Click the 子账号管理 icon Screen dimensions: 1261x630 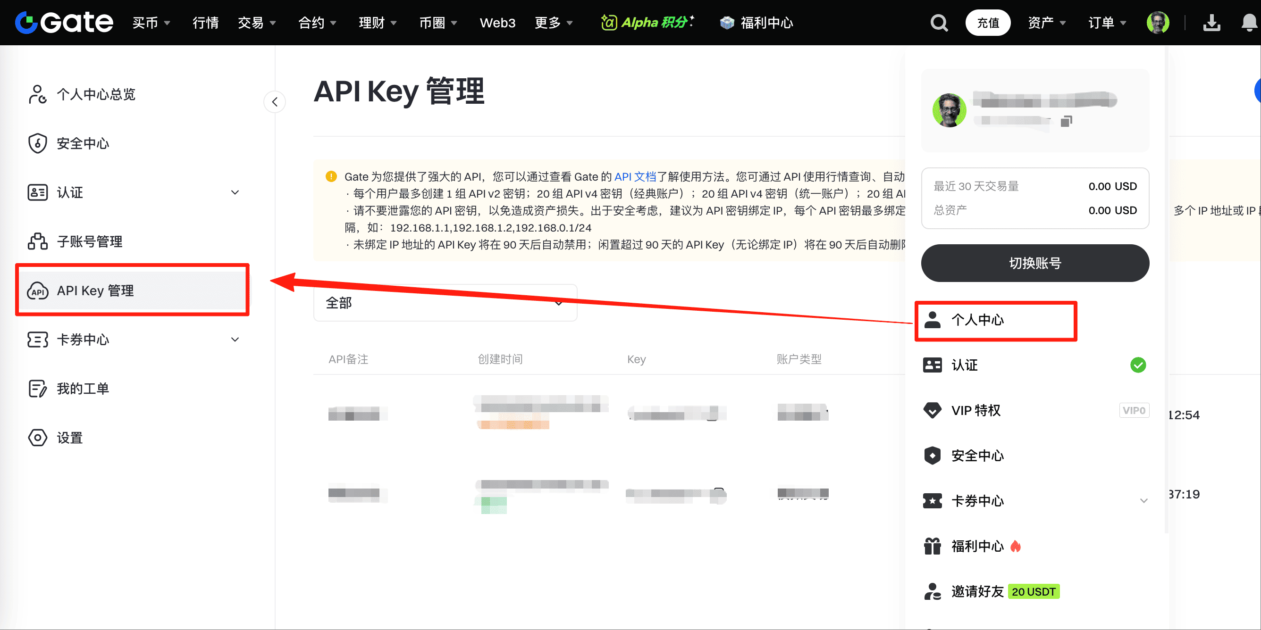tap(37, 241)
